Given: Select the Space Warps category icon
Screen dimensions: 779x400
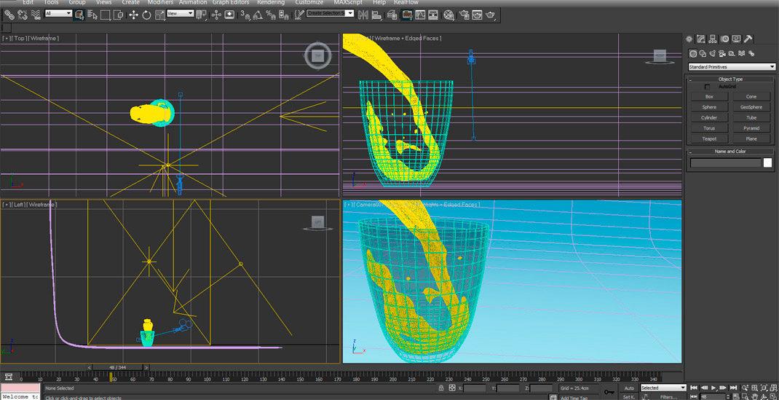Looking at the screenshot, I should 742,54.
